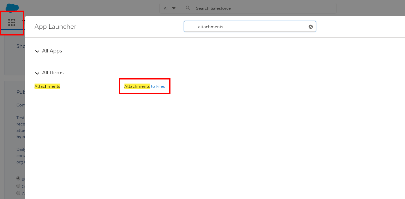
Task: Click the magnifying glass search icon
Action: (x=187, y=8)
